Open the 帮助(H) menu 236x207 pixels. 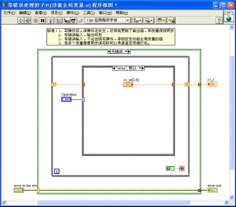(122, 13)
